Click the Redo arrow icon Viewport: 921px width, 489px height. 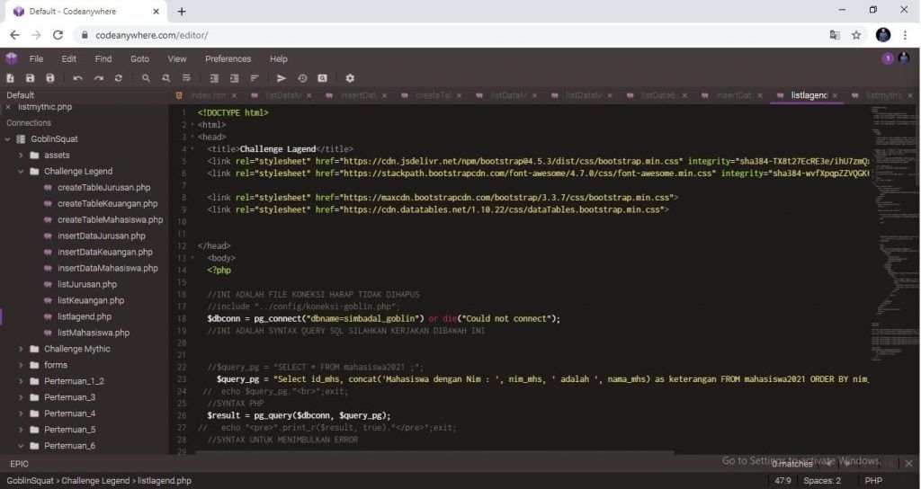pos(98,78)
